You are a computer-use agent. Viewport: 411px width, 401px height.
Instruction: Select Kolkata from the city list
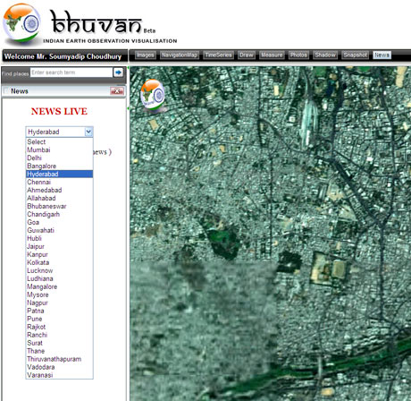click(60, 262)
